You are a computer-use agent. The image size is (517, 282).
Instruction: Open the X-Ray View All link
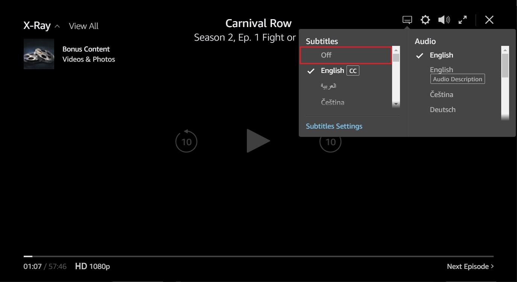84,26
